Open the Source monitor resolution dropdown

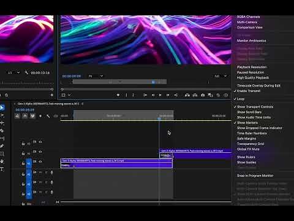coord(13,72)
